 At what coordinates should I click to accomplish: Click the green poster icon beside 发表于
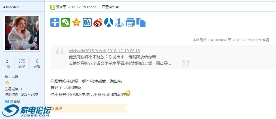coord(52,7)
